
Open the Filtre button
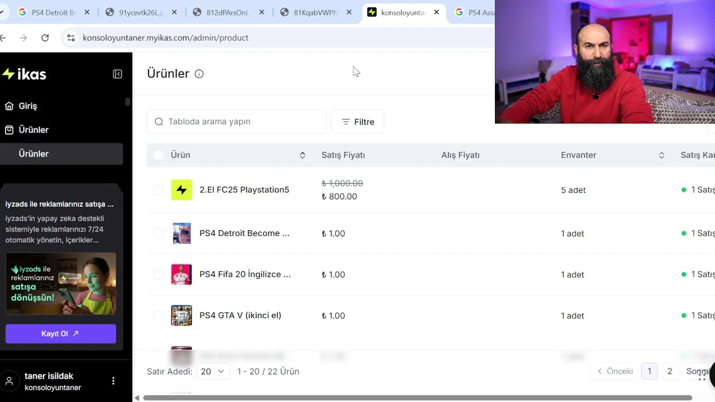(357, 122)
